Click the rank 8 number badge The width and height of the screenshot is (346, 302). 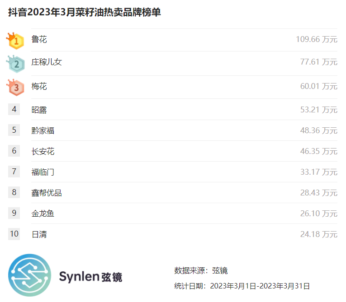pos(14,192)
